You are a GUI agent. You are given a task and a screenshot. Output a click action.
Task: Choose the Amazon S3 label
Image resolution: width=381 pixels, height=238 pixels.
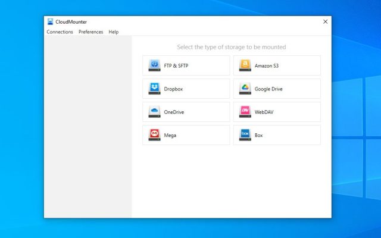[267, 65]
